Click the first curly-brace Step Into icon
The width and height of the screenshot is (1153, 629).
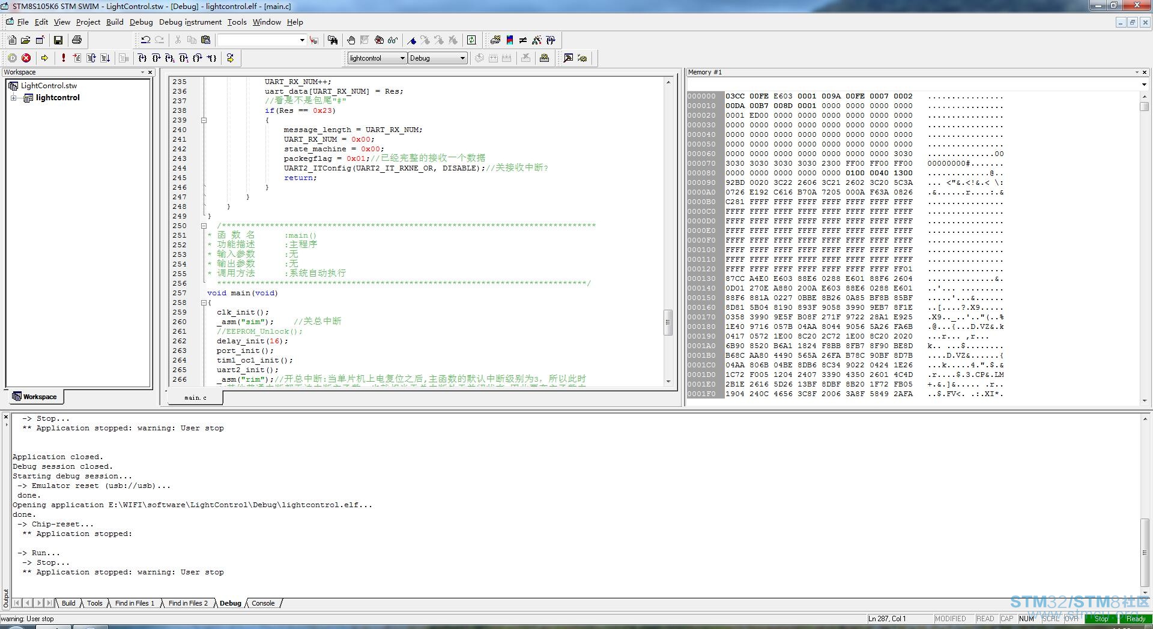pos(142,58)
